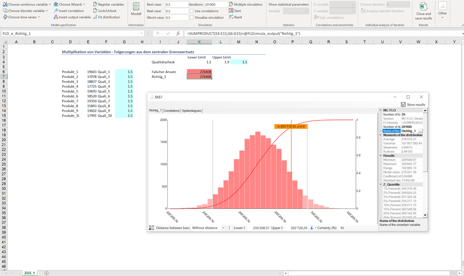Collapse the Z_Quantile property group
This screenshot has width=464, height=276.
coord(381,185)
